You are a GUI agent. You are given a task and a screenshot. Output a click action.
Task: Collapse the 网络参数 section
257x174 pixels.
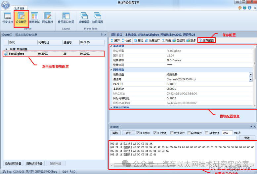111,70
